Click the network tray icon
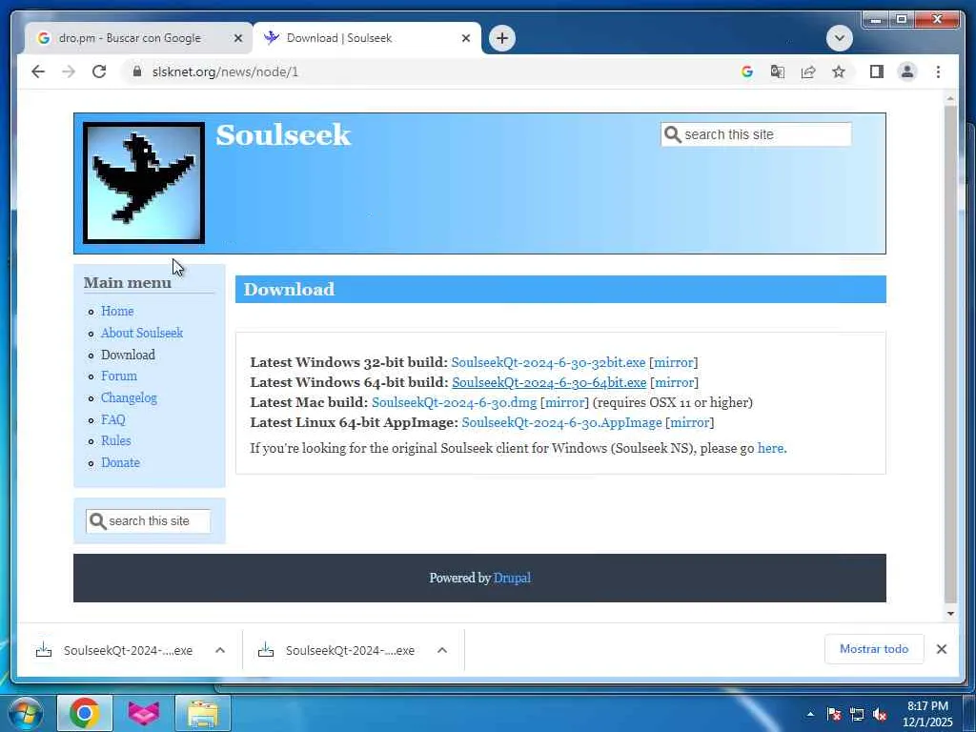Viewport: 976px width, 732px height. pyautogui.click(x=857, y=714)
